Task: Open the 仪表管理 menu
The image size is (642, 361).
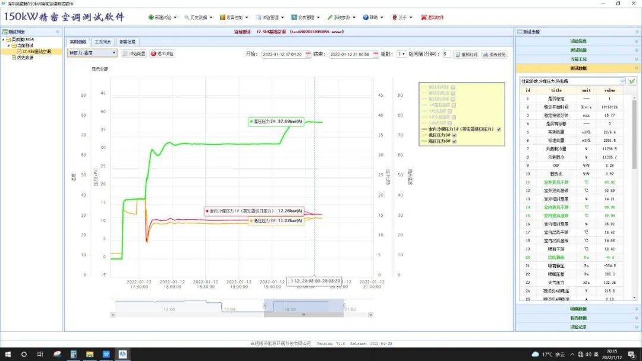Action: [306, 18]
